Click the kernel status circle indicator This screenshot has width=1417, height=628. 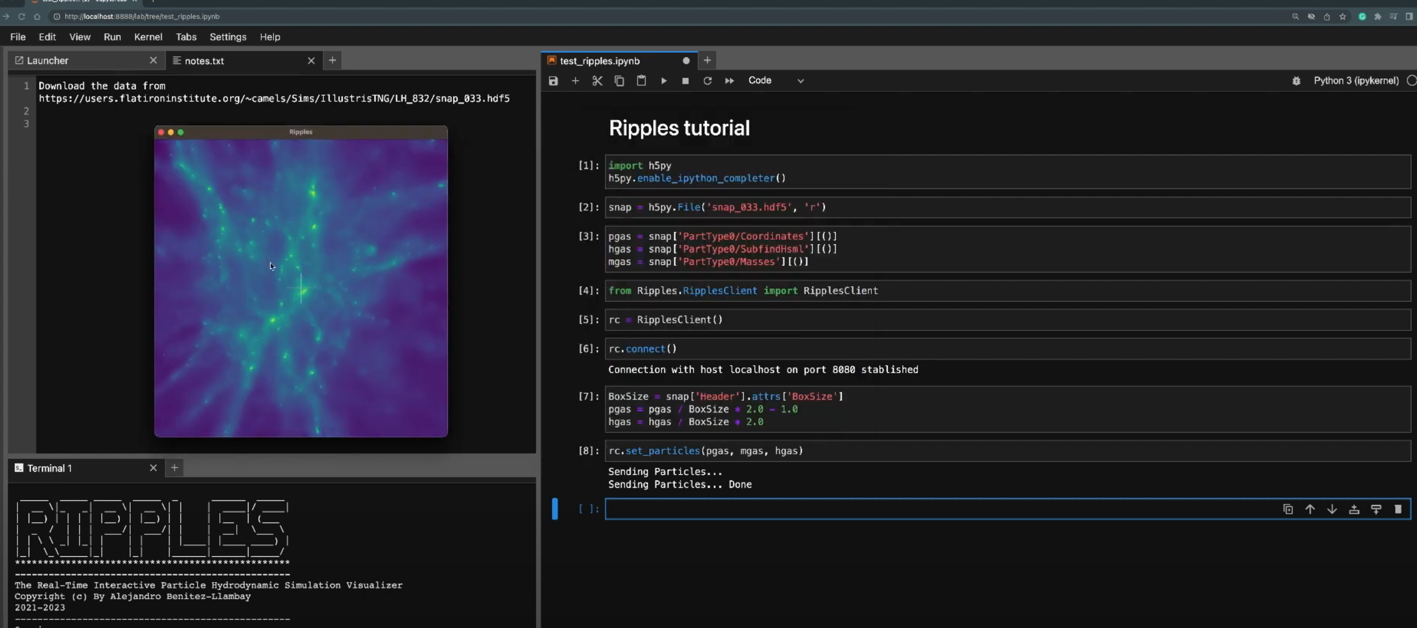(1411, 81)
